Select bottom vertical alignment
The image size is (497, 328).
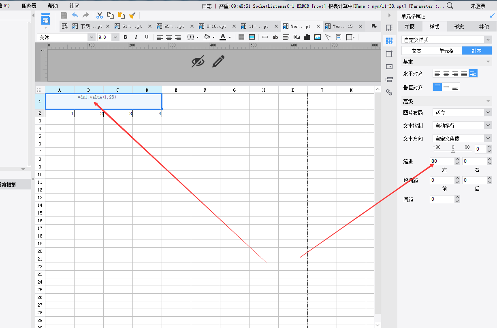click(x=455, y=87)
